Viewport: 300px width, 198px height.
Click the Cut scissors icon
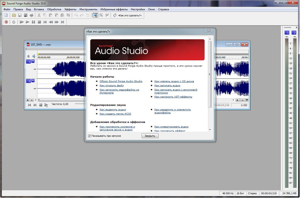pyautogui.click(x=39, y=16)
